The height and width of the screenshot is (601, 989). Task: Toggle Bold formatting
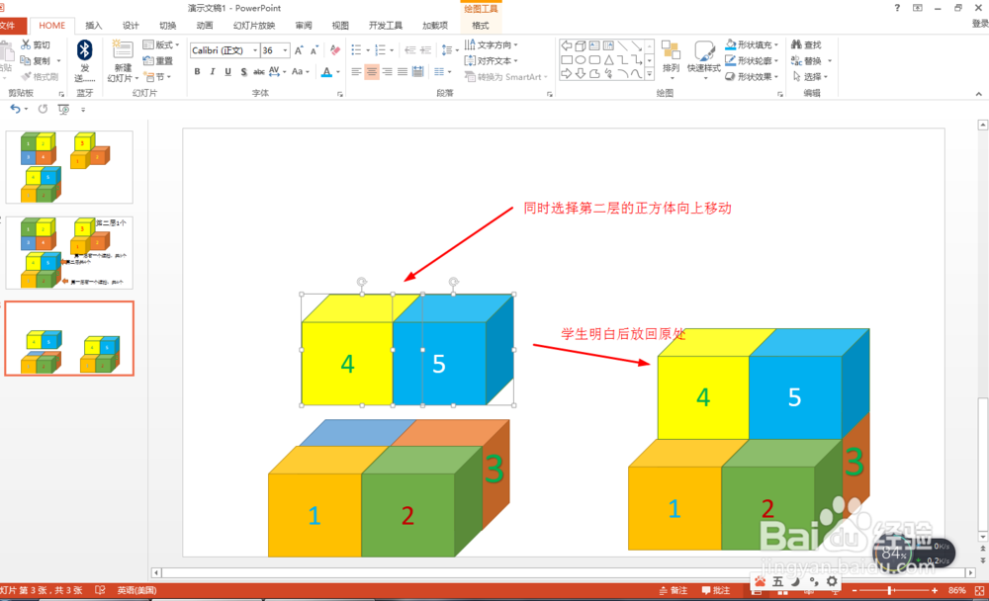click(x=198, y=72)
